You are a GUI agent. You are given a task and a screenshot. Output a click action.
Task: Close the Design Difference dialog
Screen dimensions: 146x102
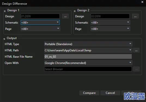(142, 2)
